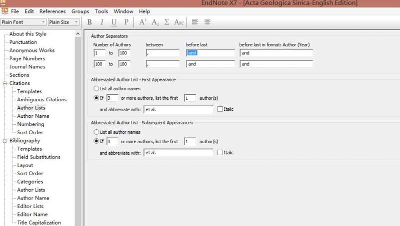Select Punctuation in the style tree
Viewport: 400px width, 226px height.
23,42
